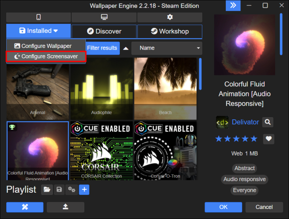Open playlist settings gears icon
Viewport: 289px width, 219px height.
tap(72, 190)
